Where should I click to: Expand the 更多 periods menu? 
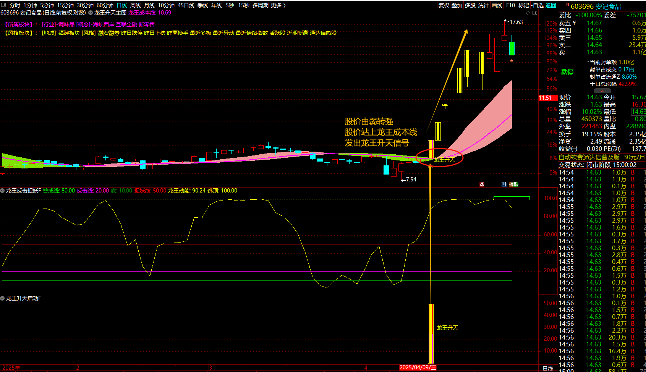(x=278, y=5)
